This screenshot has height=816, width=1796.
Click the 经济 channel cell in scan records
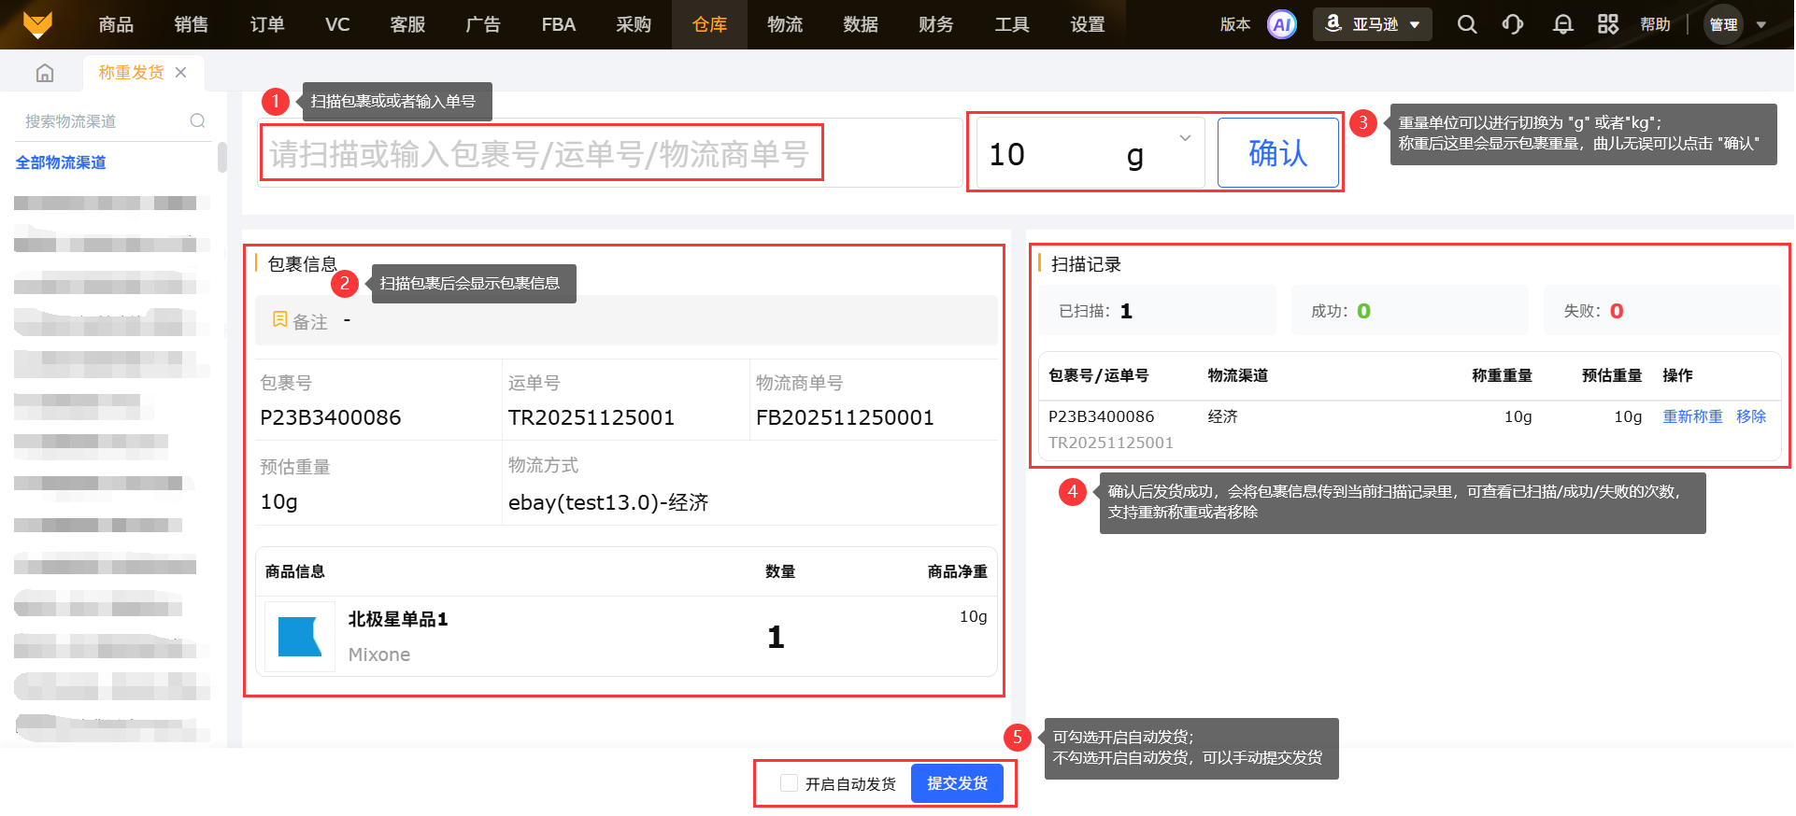coord(1222,416)
